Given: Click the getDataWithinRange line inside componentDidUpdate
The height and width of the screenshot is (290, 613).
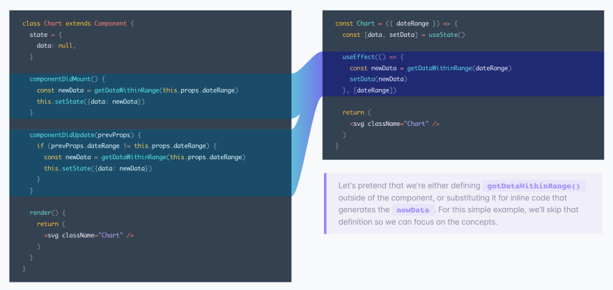Looking at the screenshot, I should (x=145, y=157).
